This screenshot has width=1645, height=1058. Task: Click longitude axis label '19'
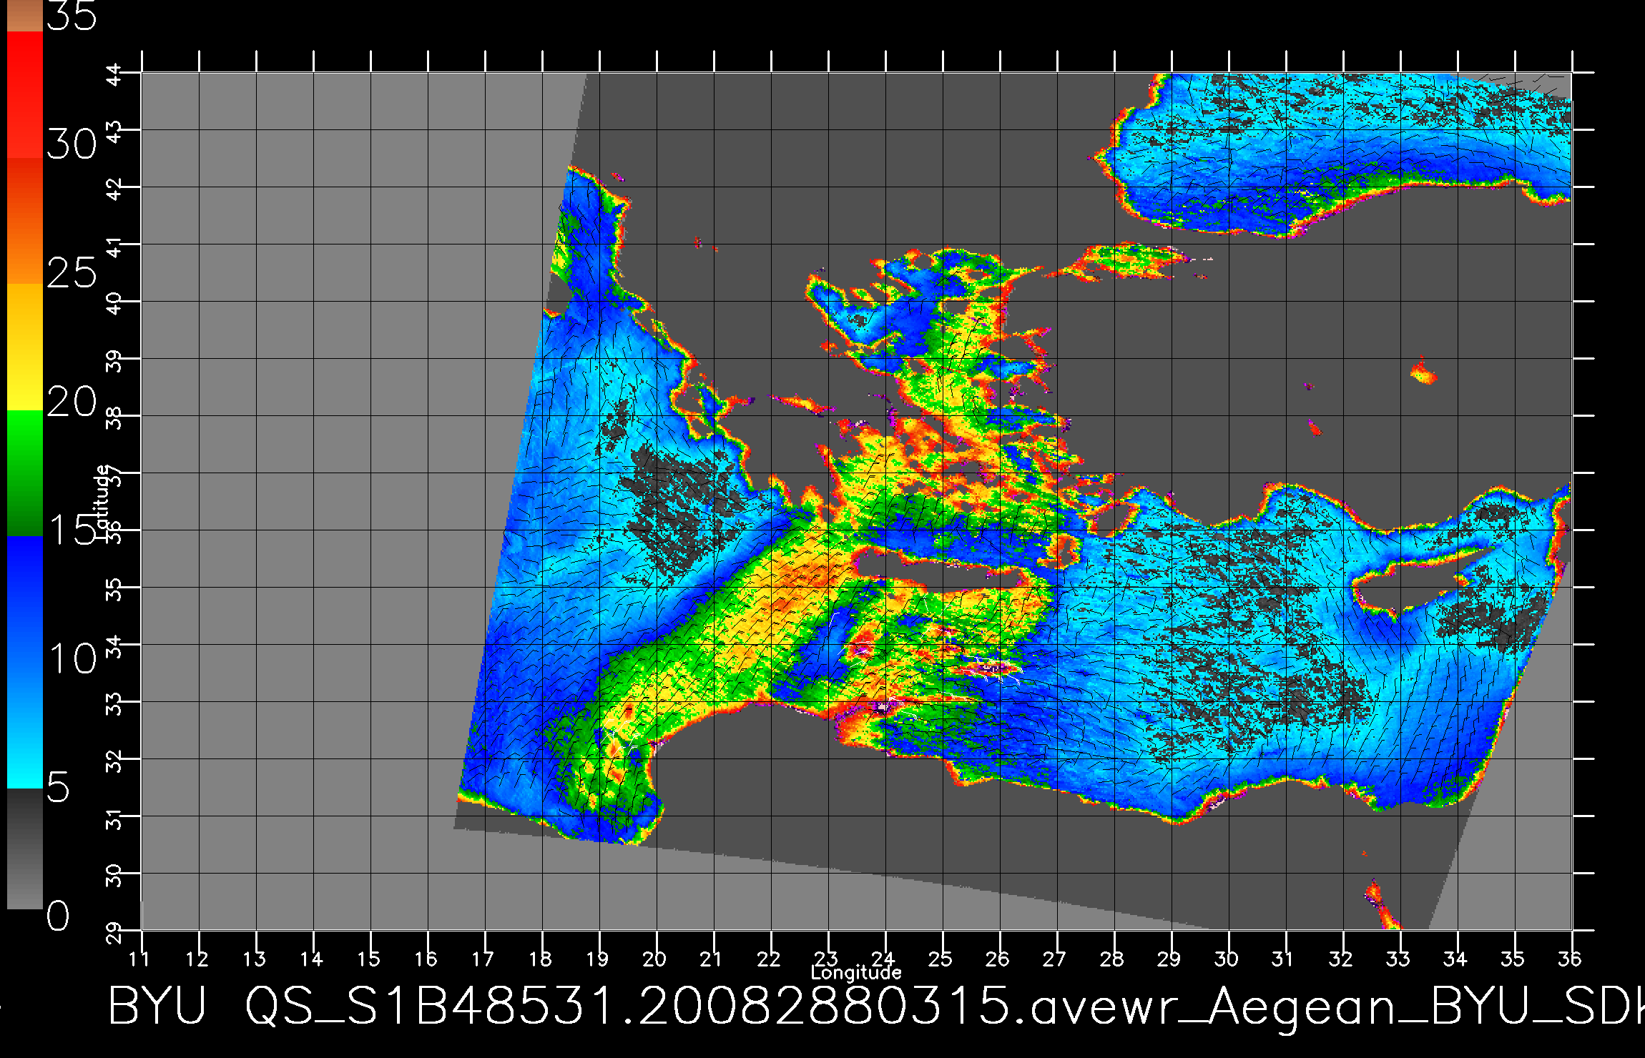coord(598,959)
